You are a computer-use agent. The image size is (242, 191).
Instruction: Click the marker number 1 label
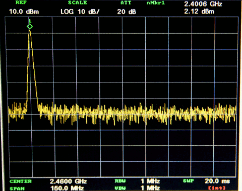tap(30, 21)
